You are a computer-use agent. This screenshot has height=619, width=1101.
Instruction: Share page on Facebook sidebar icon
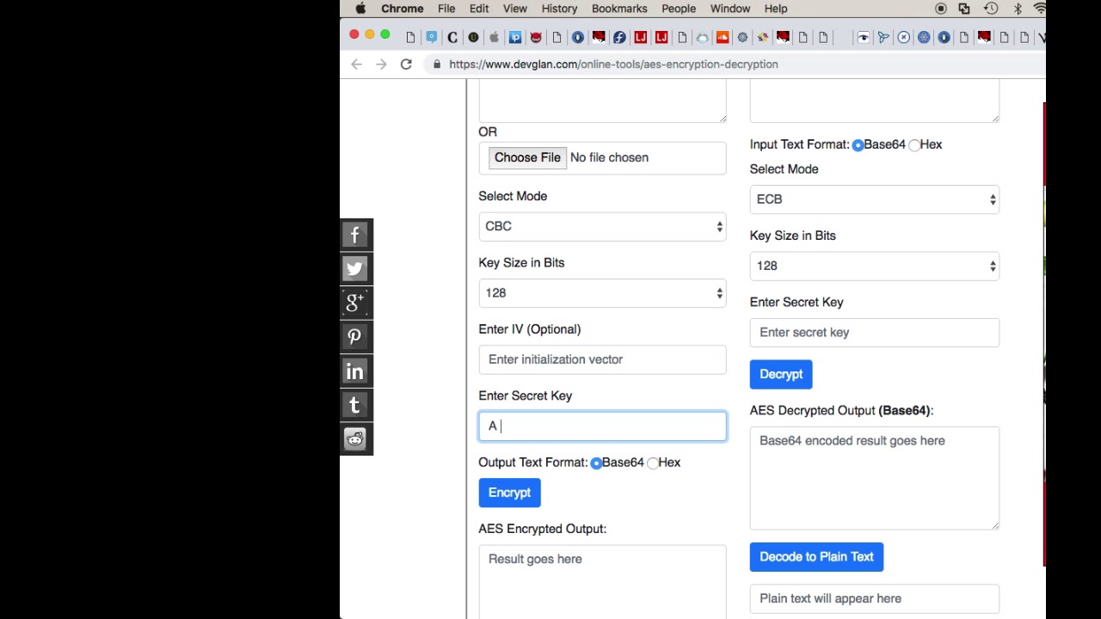[x=355, y=235]
